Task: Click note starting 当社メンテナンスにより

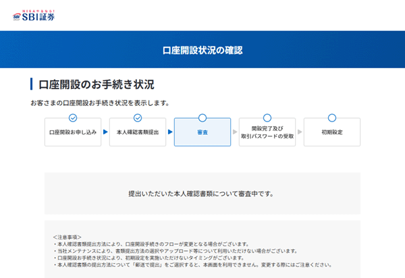Action: (175, 251)
